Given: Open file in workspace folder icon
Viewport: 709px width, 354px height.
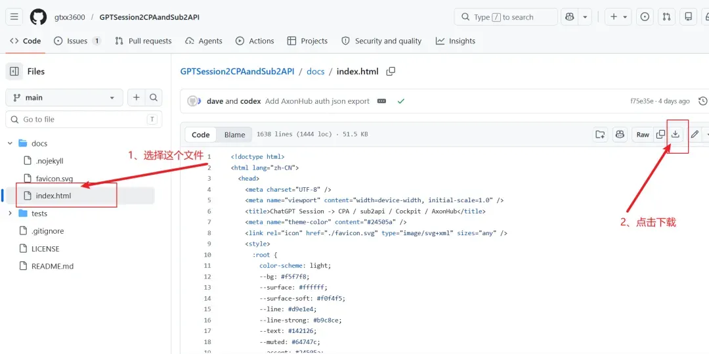Looking at the screenshot, I should pyautogui.click(x=600, y=134).
